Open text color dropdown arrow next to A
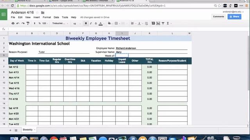Image resolution: width=250 pixels, height=140 pixels. coord(104,24)
